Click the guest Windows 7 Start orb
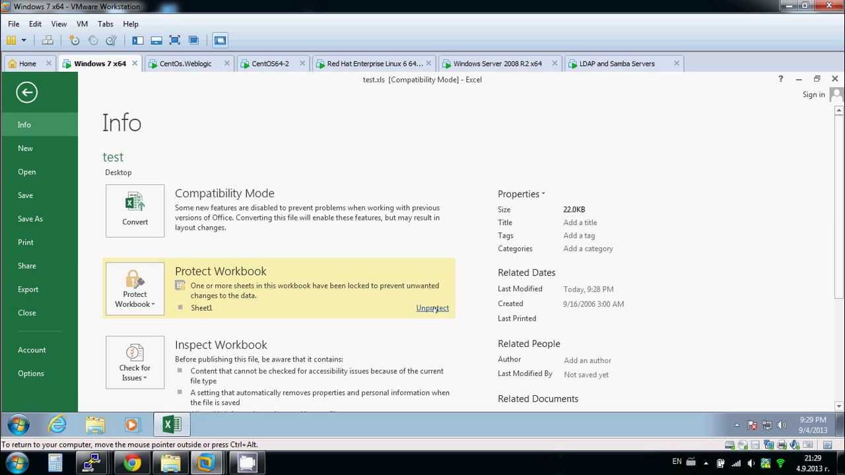845x475 pixels. 18,426
